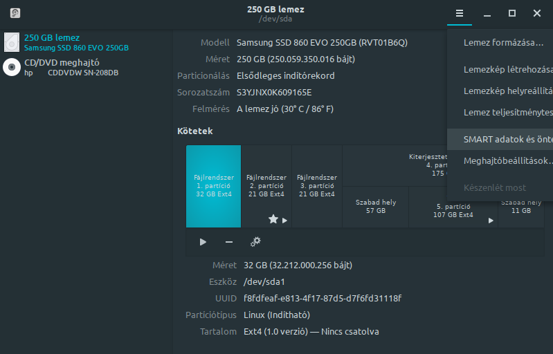Click the /dev/sda subtitle in title bar
The width and height of the screenshot is (553, 354).
[275, 19]
